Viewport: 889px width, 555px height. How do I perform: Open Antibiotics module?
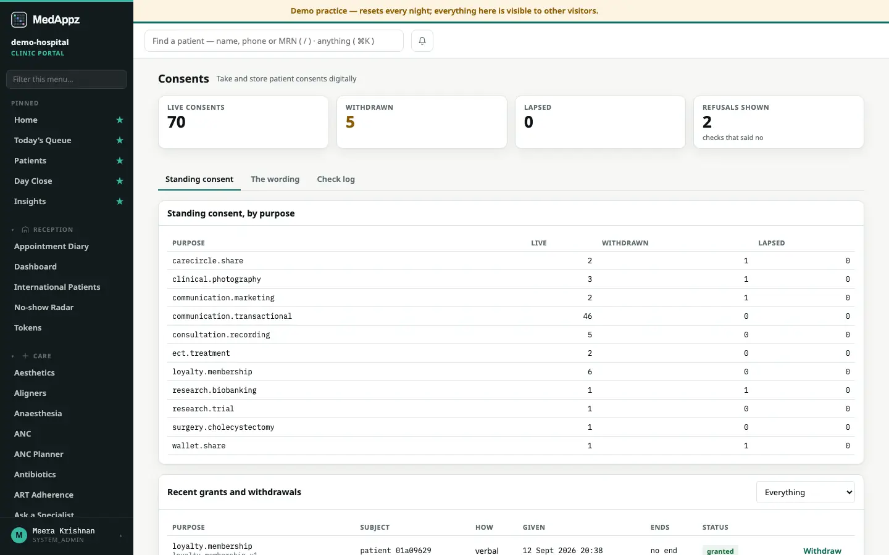pyautogui.click(x=35, y=475)
